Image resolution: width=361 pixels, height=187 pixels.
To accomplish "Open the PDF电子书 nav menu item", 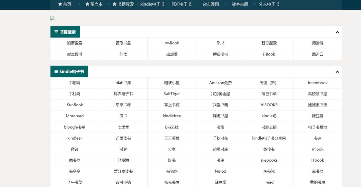I will tap(182, 4).
